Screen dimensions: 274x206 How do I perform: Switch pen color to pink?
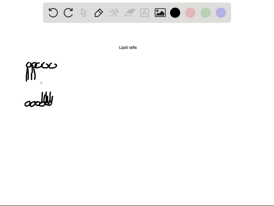pos(191,13)
